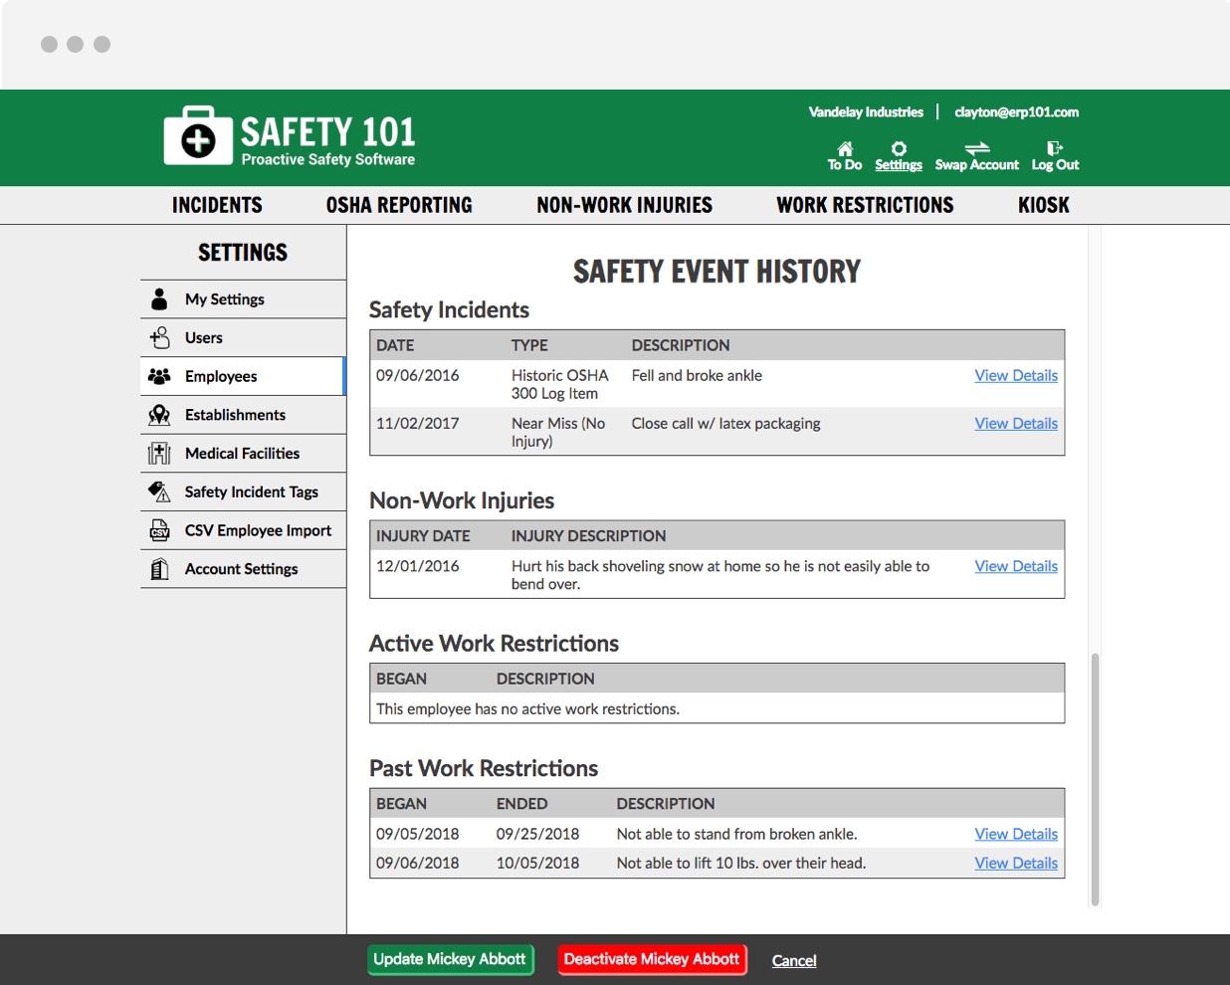Image resolution: width=1230 pixels, height=985 pixels.
Task: Go to Non-Work Injuries tab
Action: click(624, 205)
